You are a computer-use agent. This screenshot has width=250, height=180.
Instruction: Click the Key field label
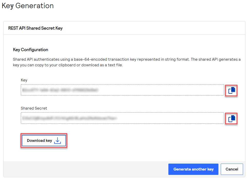pos(24,80)
